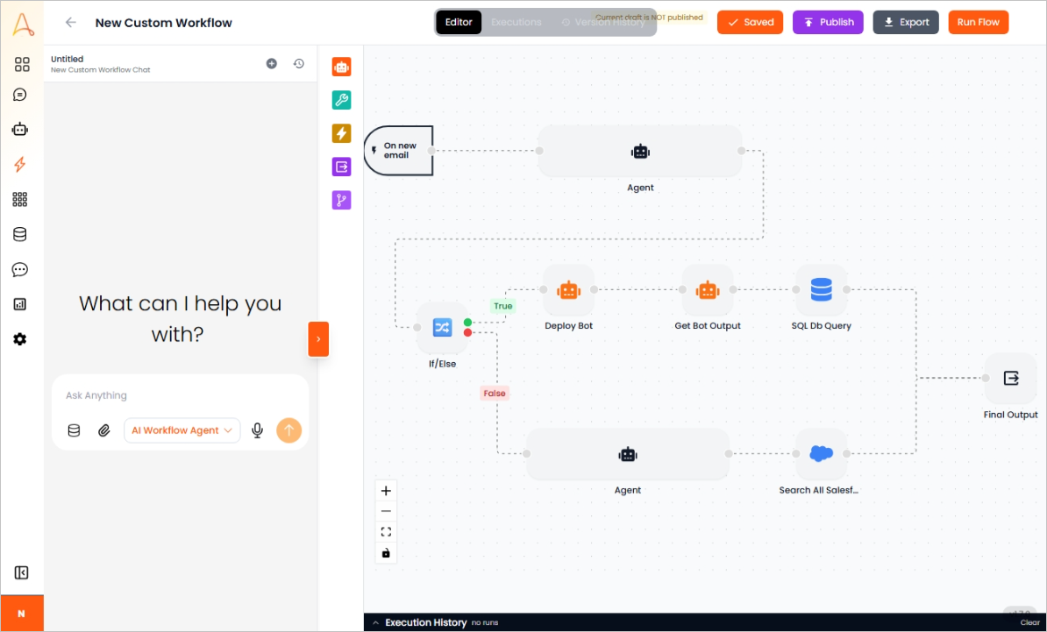Click the purple git branch logic icon
1047x632 pixels.
click(x=341, y=201)
